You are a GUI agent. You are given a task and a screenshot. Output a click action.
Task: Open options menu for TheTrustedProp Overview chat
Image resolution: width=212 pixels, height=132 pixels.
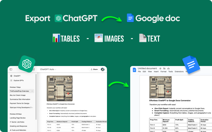tap(32, 91)
